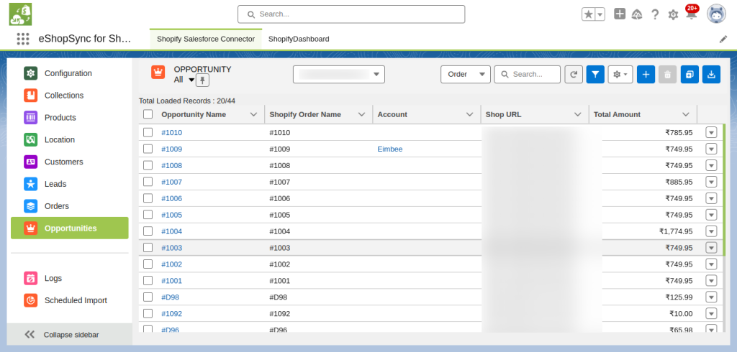Screen dimensions: 737x352
Task: Open opportunity #1092 link
Action: tap(171, 313)
